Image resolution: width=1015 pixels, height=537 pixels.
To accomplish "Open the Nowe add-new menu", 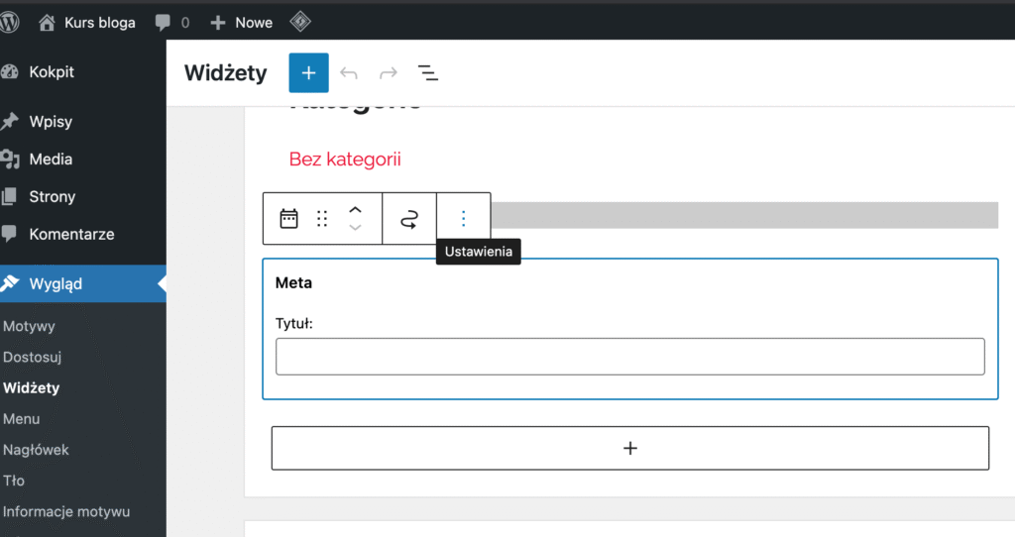I will [242, 22].
